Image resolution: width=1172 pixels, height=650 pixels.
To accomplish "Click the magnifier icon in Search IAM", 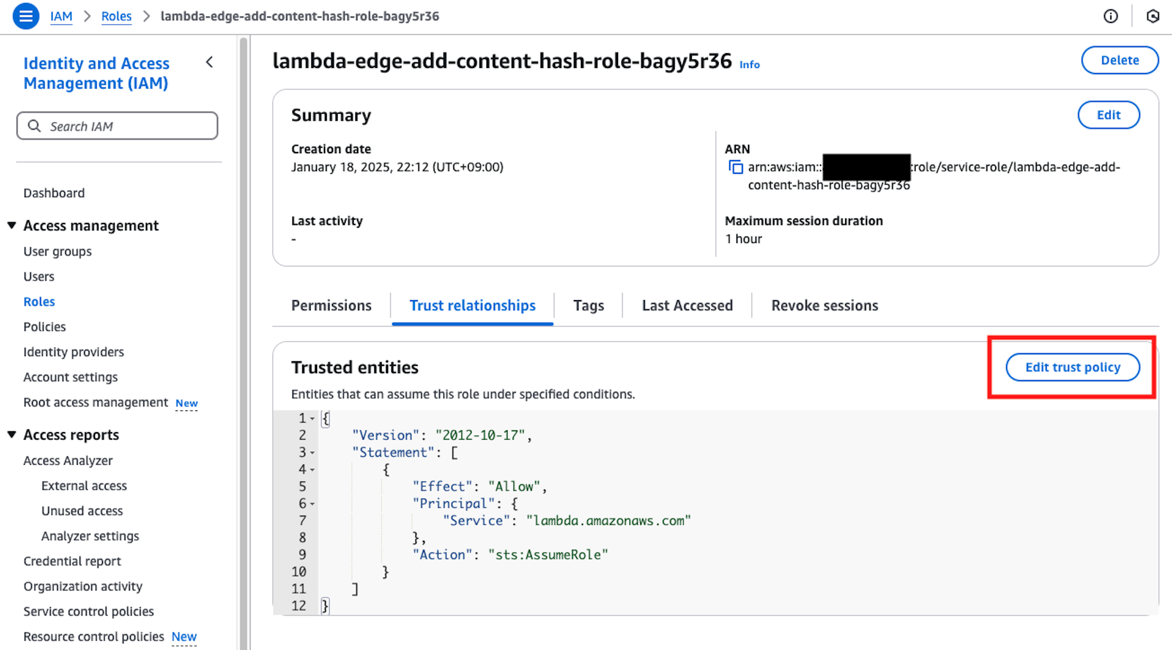I will tap(34, 126).
